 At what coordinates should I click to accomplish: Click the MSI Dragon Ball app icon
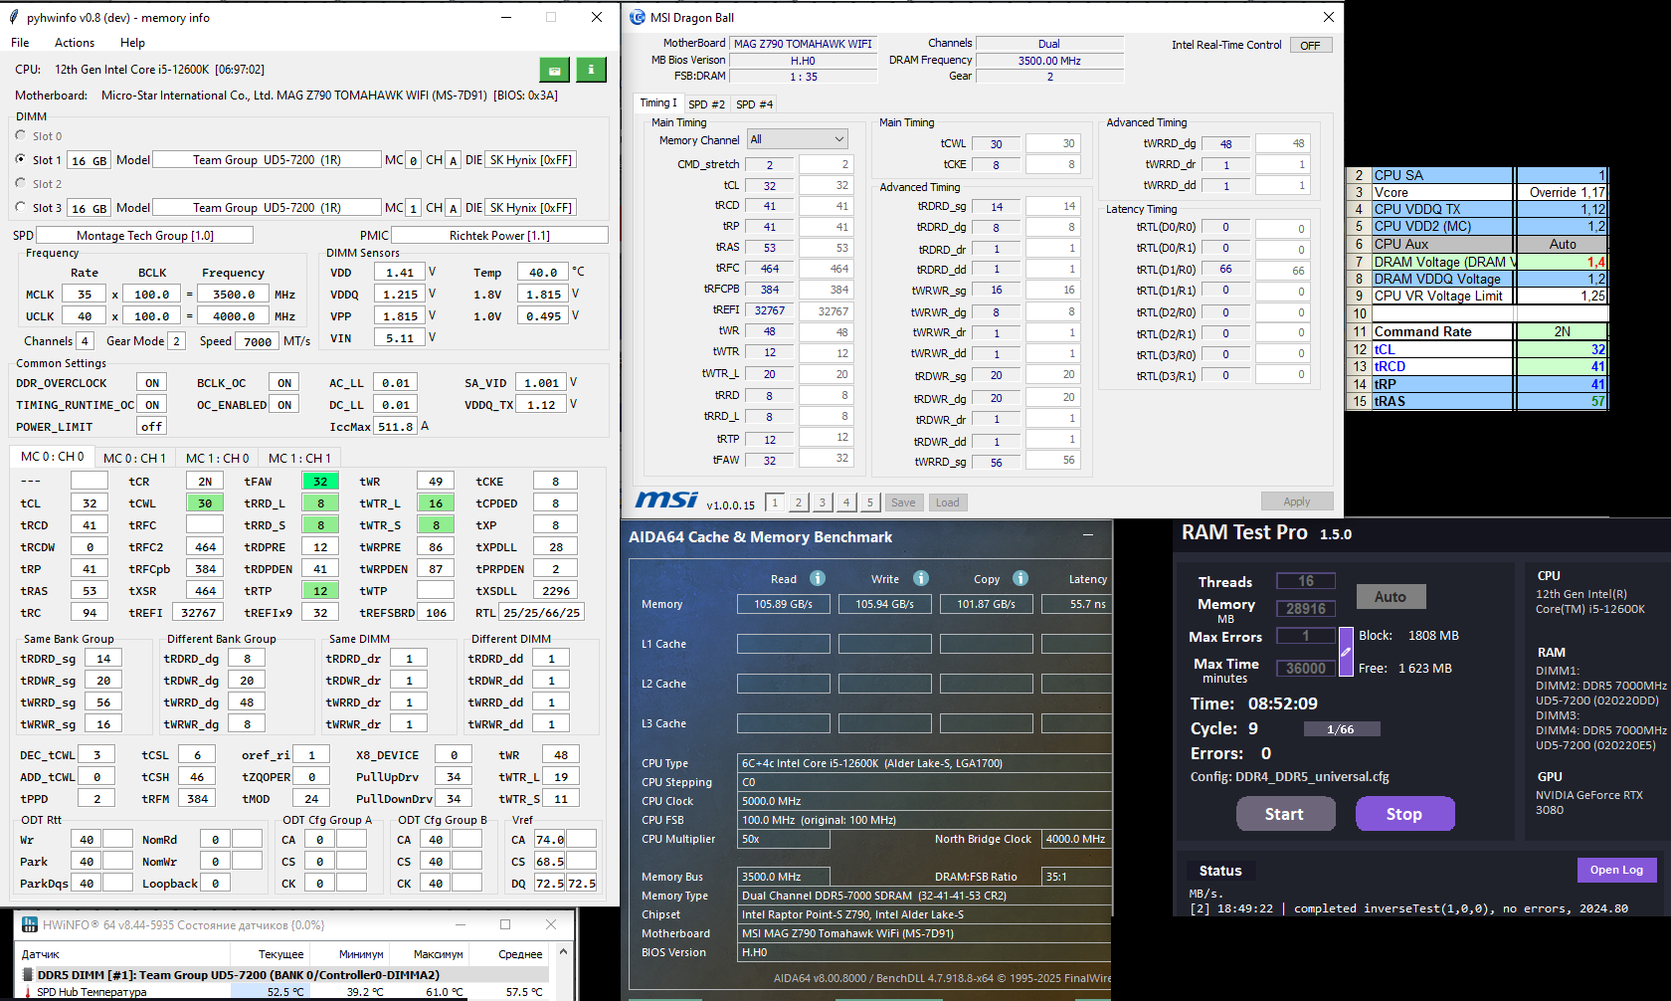(638, 17)
